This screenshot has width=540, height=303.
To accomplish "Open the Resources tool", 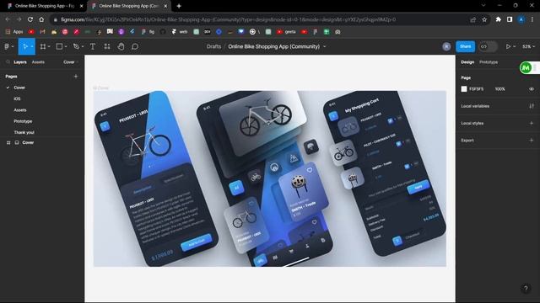I will [x=107, y=46].
